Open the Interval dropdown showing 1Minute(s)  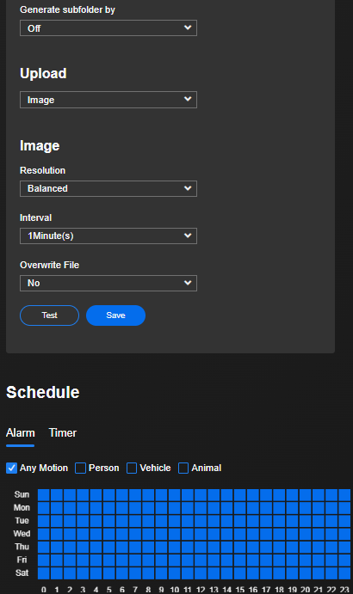(x=108, y=236)
